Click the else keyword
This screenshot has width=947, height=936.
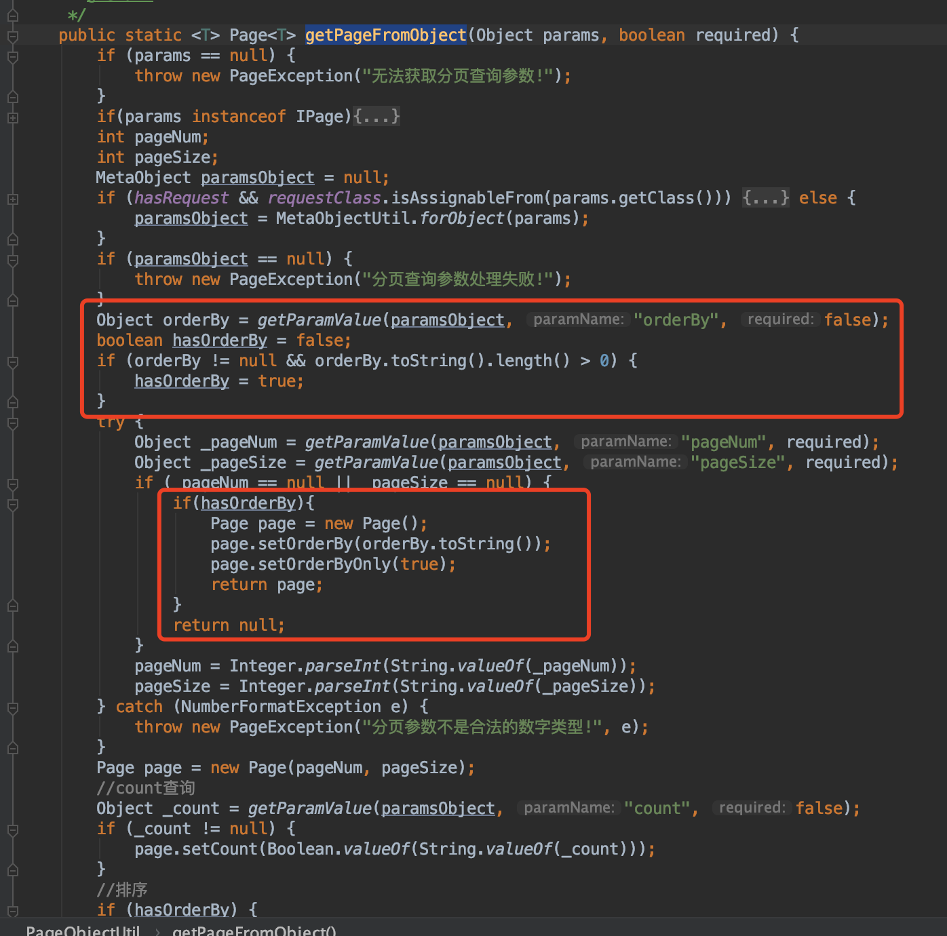pyautogui.click(x=817, y=198)
